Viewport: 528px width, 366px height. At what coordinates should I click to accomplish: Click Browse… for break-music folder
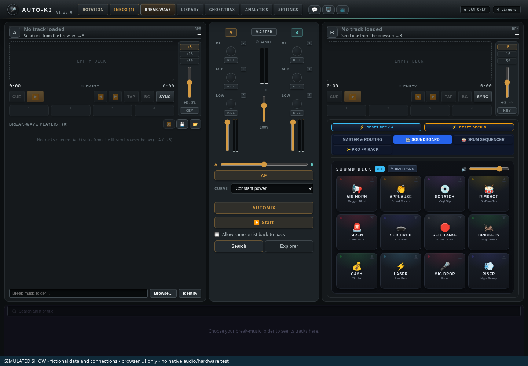(163, 293)
